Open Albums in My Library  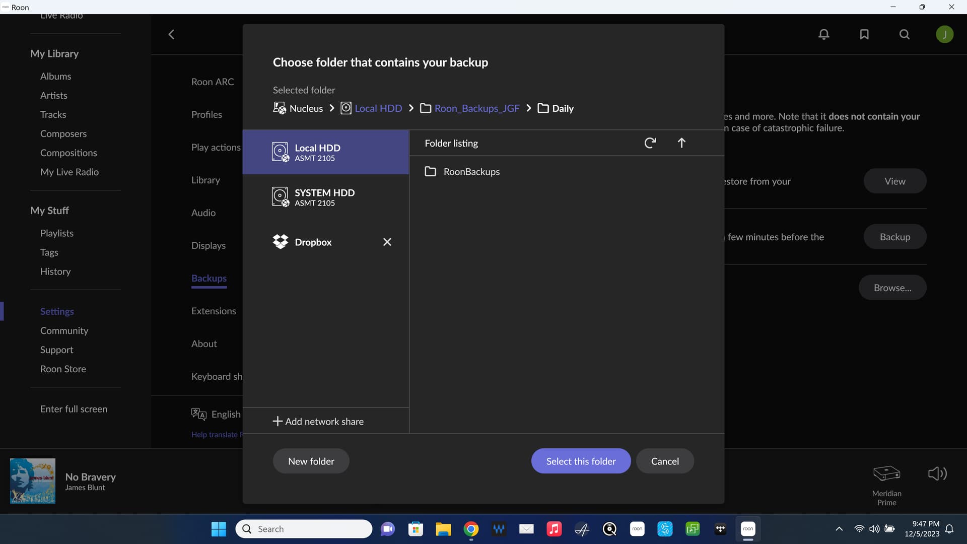55,76
